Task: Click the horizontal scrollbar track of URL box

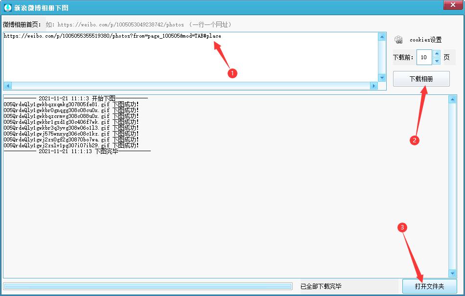Action: click(x=191, y=86)
